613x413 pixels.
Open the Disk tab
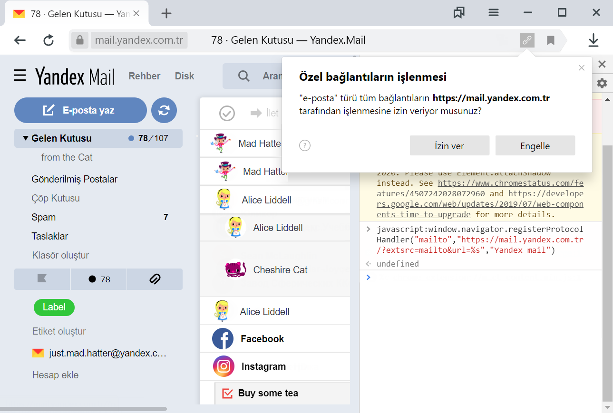point(185,76)
